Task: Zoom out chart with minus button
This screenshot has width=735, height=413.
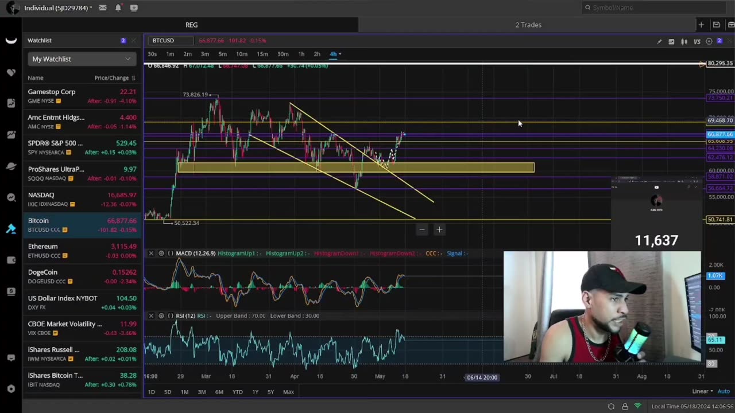Action: [422, 230]
